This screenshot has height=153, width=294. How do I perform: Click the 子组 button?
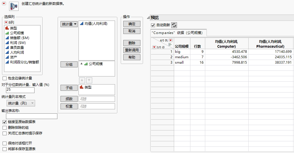coord(69,88)
